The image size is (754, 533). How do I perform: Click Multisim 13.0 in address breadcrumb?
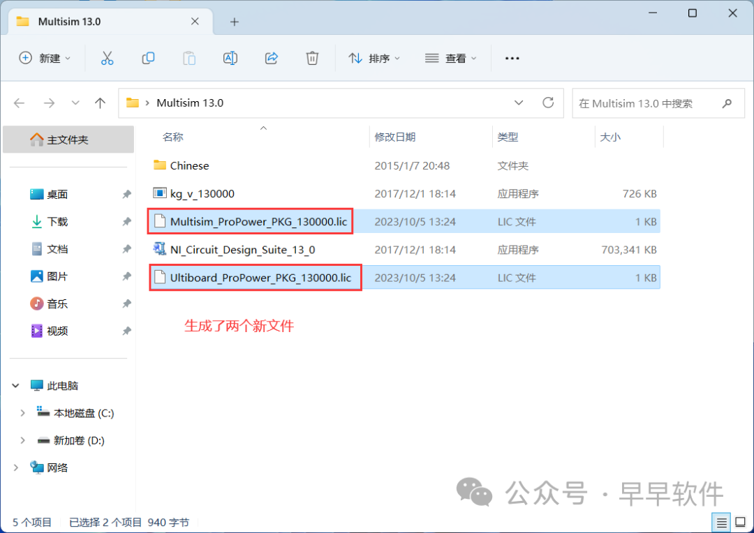[190, 103]
